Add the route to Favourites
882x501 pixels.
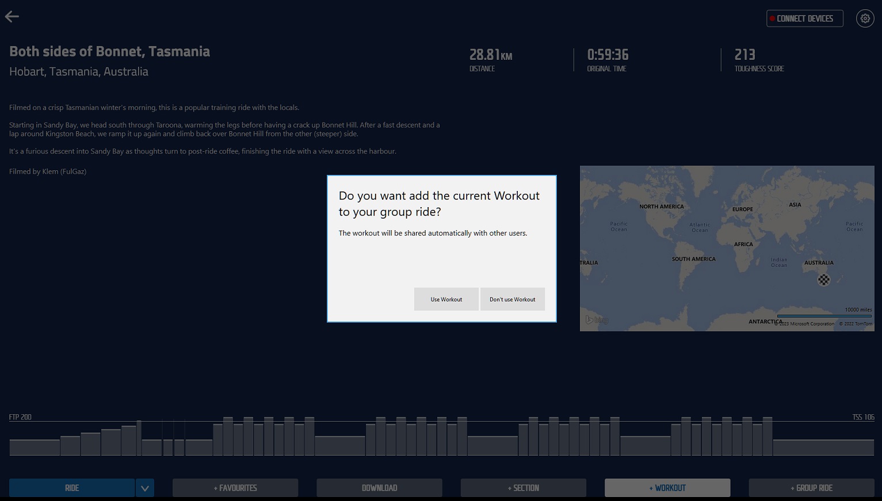tap(235, 488)
